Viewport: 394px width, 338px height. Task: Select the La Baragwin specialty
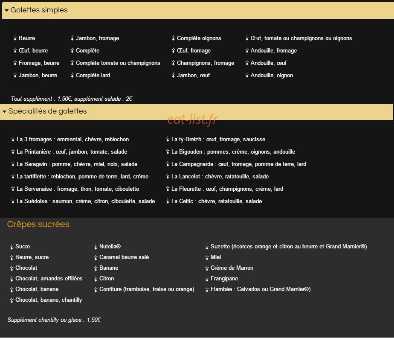click(77, 164)
